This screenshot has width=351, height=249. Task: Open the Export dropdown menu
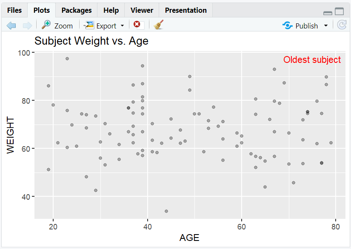click(121, 26)
